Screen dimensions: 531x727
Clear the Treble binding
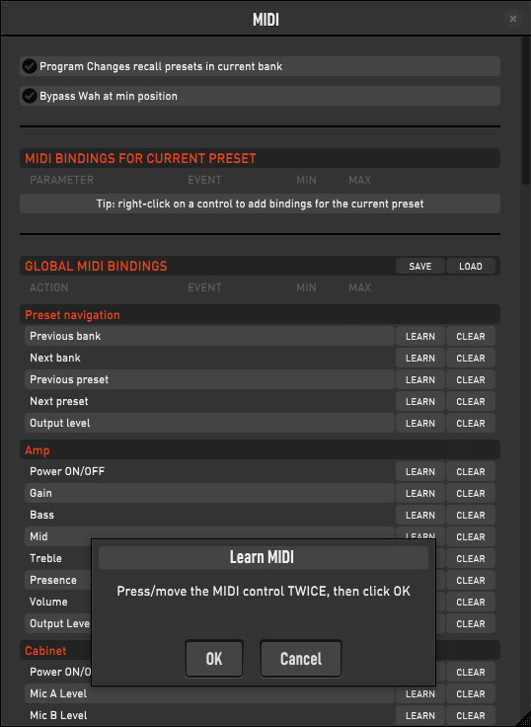tap(471, 559)
